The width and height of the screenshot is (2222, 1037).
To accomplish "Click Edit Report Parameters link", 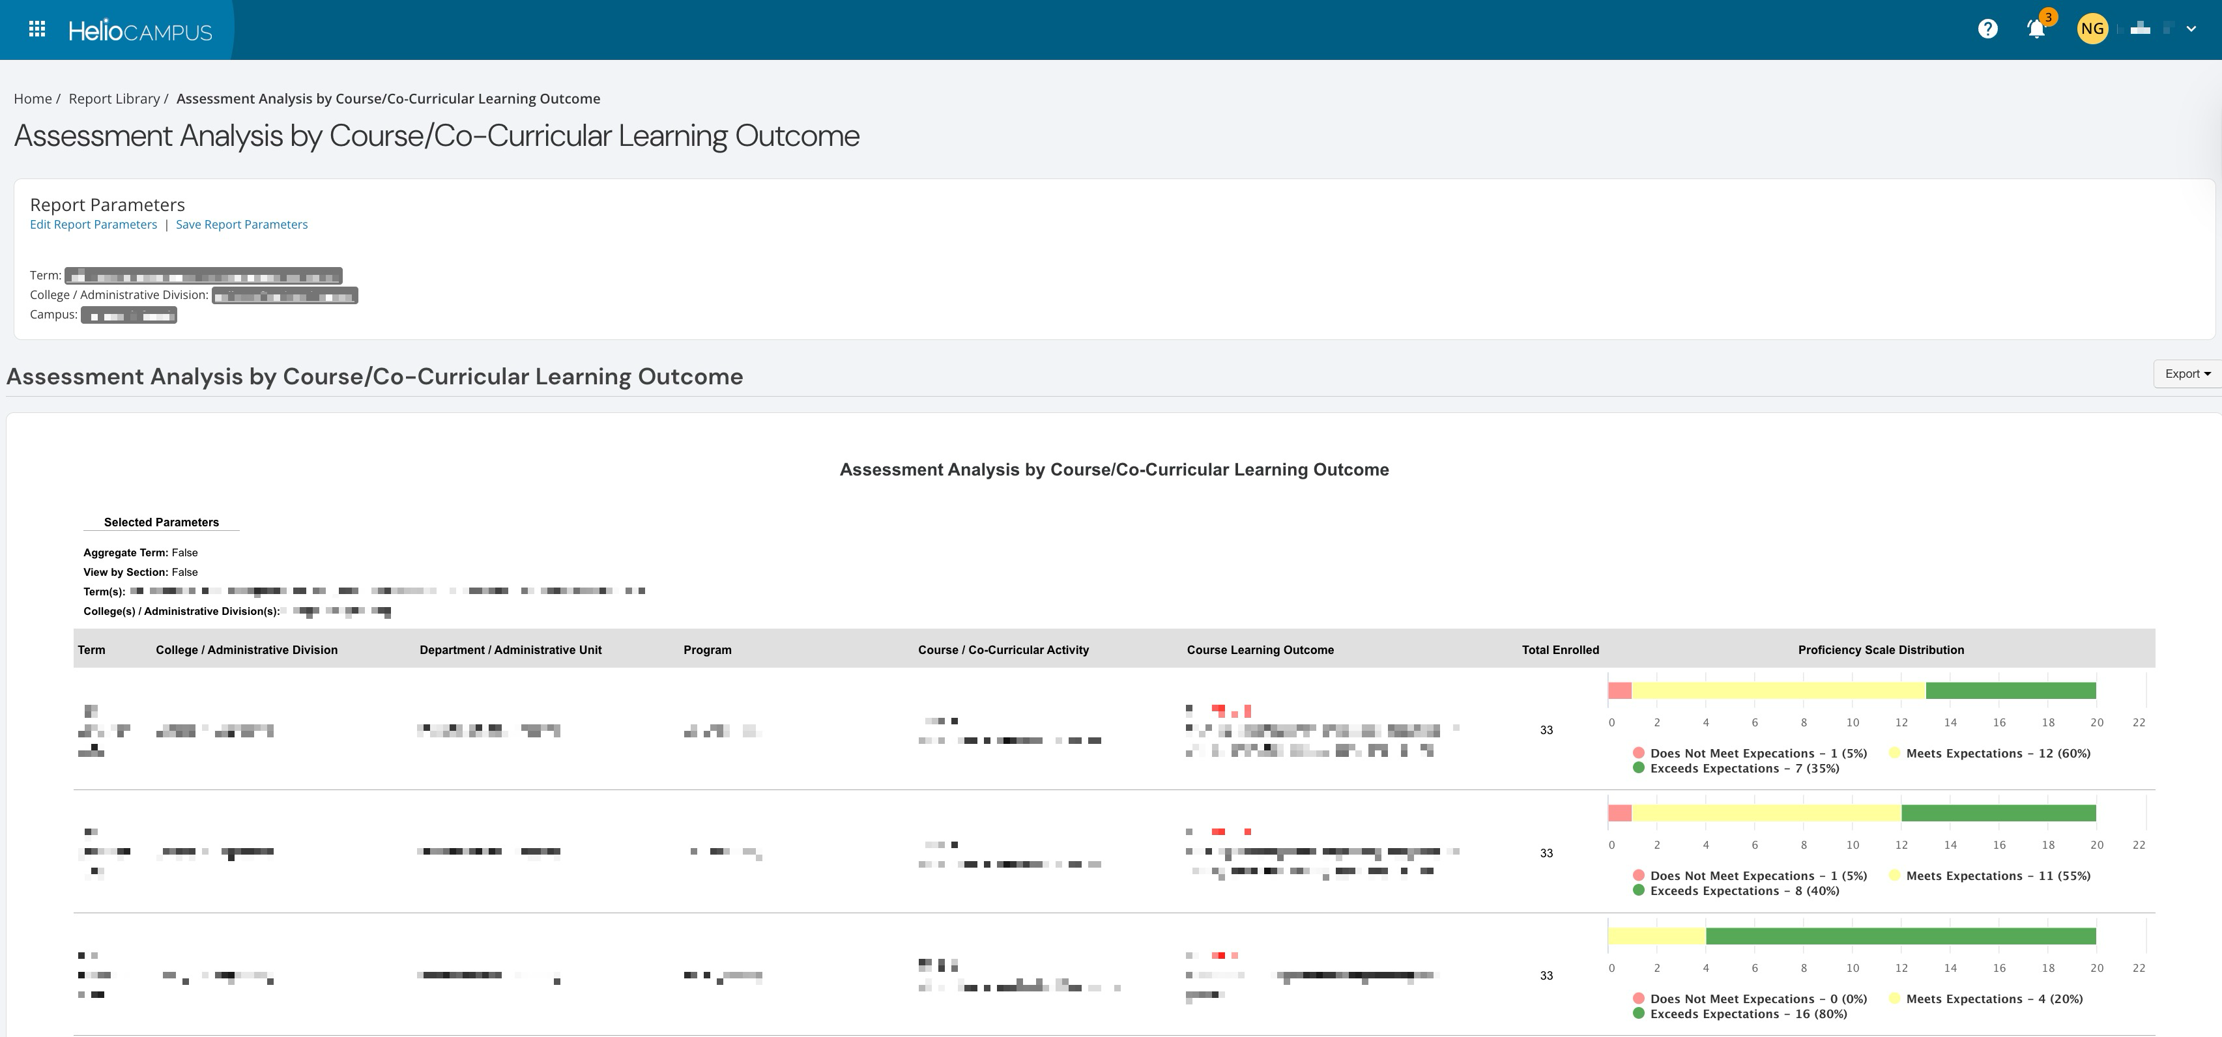I will [x=93, y=225].
